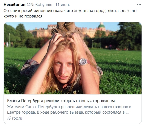The image size is (144, 127).
Task: Click the quoted phrase «отдать газоны»
Action: point(76,101)
